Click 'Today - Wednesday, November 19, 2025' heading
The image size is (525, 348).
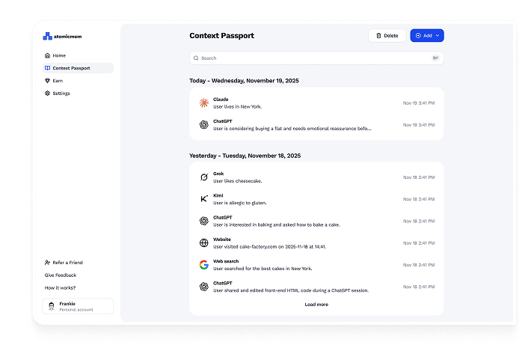(x=244, y=81)
